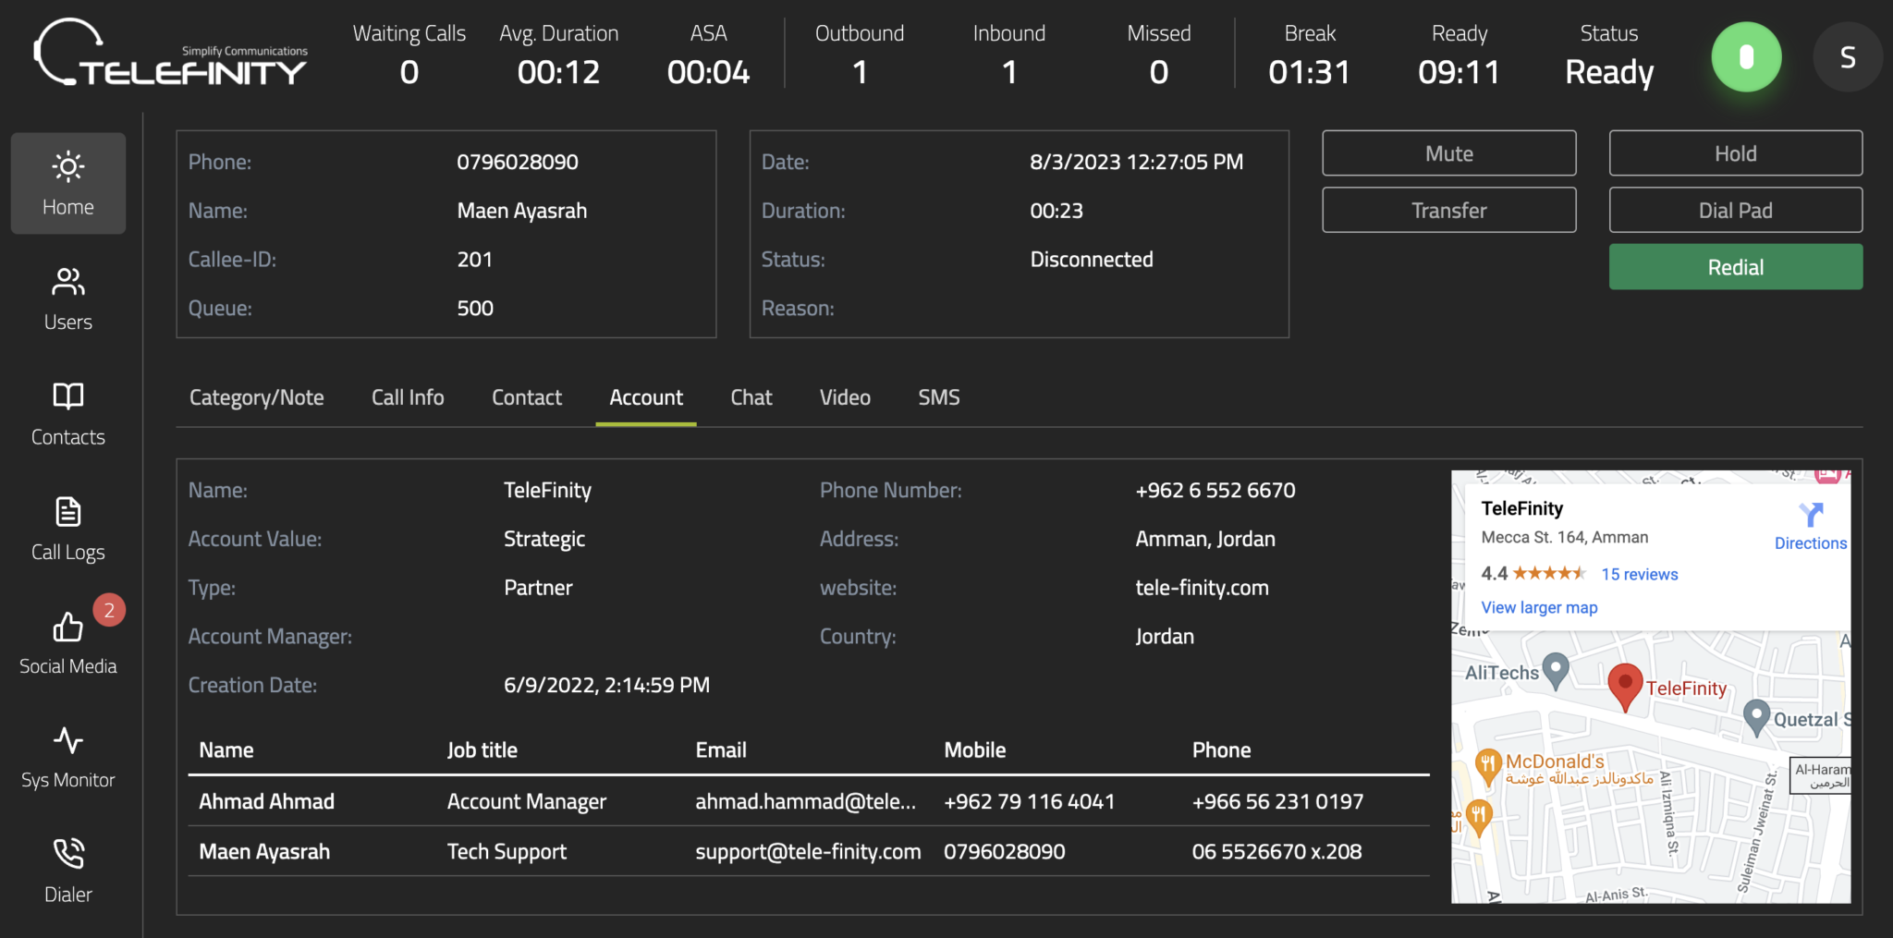The width and height of the screenshot is (1893, 938).
Task: Click the green Redial button
Action: coord(1736,267)
